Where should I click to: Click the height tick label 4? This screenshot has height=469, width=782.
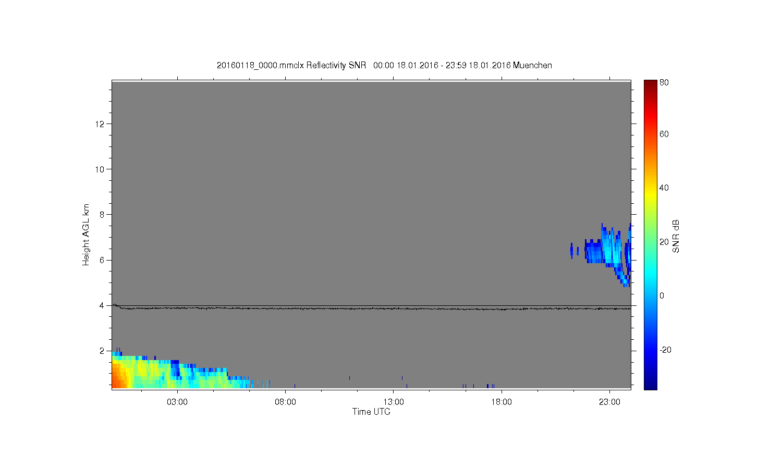tap(103, 305)
